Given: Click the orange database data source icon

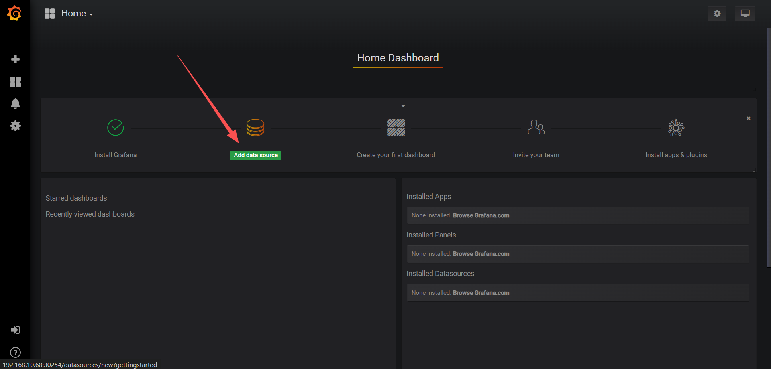Looking at the screenshot, I should [255, 128].
